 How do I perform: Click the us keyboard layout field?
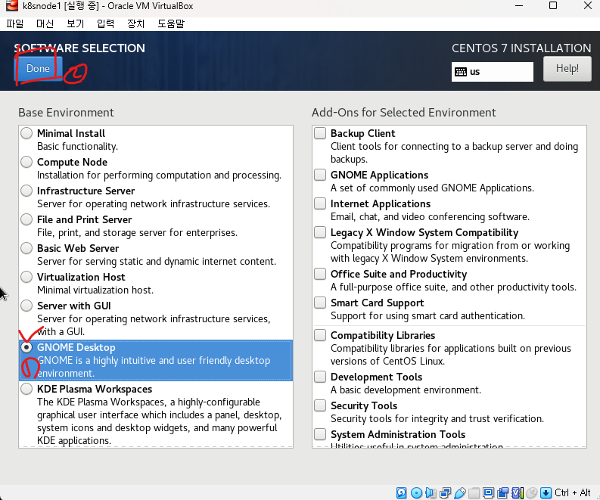coord(492,72)
